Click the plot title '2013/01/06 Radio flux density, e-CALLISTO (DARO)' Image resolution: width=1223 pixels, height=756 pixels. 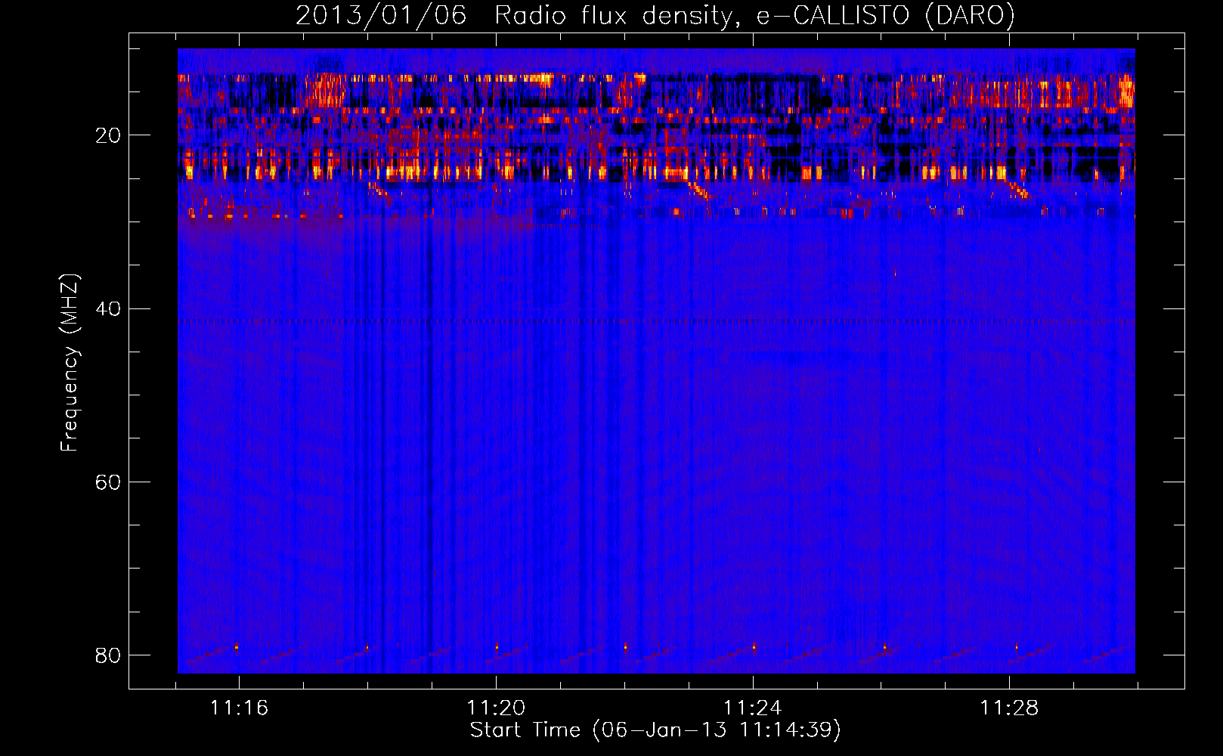[x=655, y=15]
